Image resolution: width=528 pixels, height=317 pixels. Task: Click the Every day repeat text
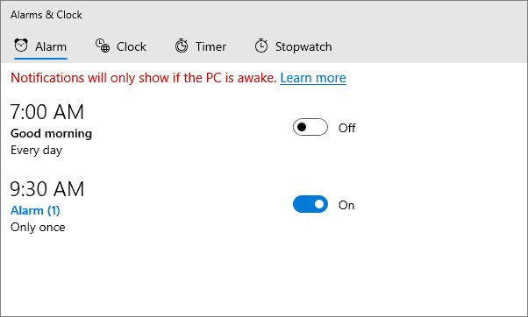[x=36, y=151]
